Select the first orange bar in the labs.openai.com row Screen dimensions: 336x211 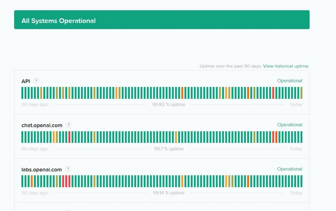point(32,181)
